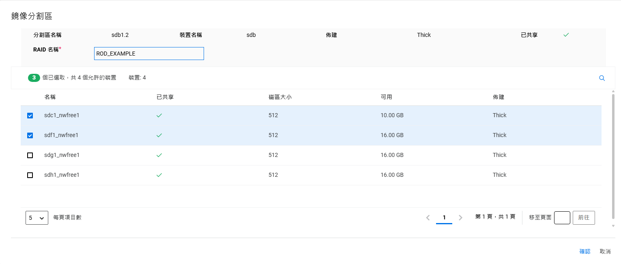The height and width of the screenshot is (264, 621).
Task: Select the sdh1_nwfree1 device checkbox
Action: (30, 175)
